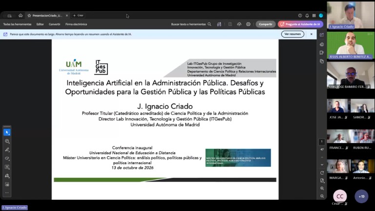Star the PresentacionCriado document tab
The height and width of the screenshot is (211, 375).
point(29,16)
